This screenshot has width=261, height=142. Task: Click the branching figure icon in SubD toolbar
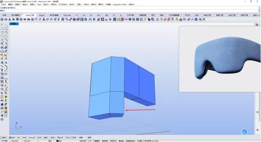click(44, 19)
